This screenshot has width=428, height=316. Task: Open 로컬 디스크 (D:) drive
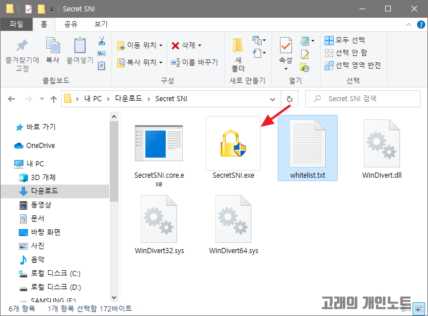tap(50, 287)
